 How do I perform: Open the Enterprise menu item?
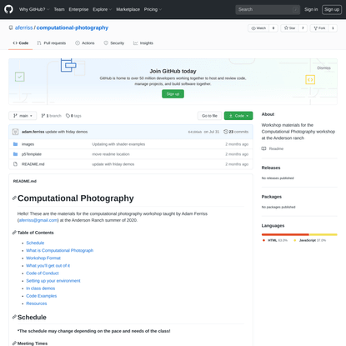(78, 9)
